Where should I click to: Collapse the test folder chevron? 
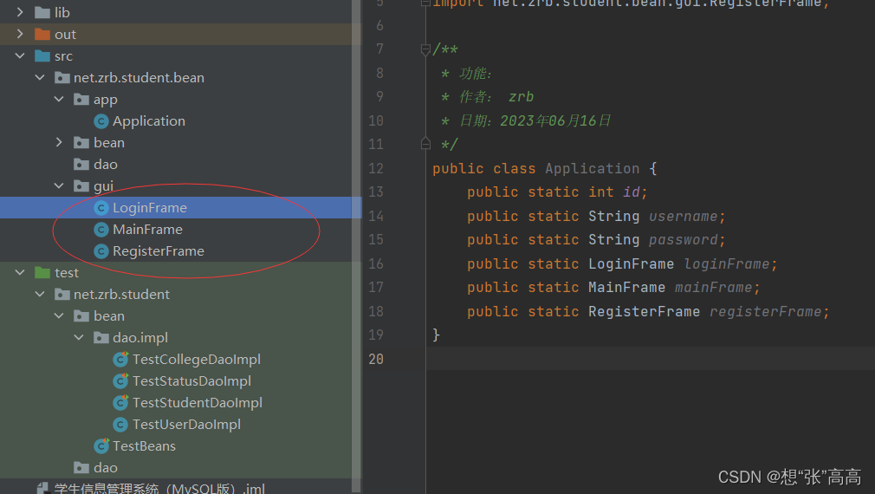pos(20,272)
